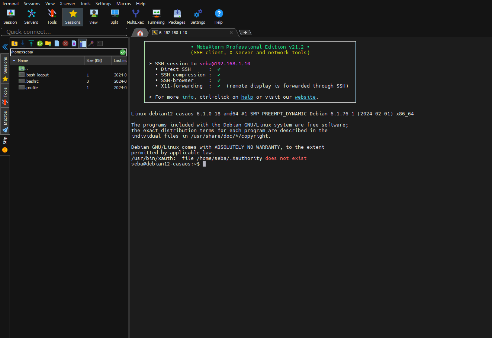Open the Terminal menu
Image resolution: width=492 pixels, height=338 pixels.
tap(10, 4)
